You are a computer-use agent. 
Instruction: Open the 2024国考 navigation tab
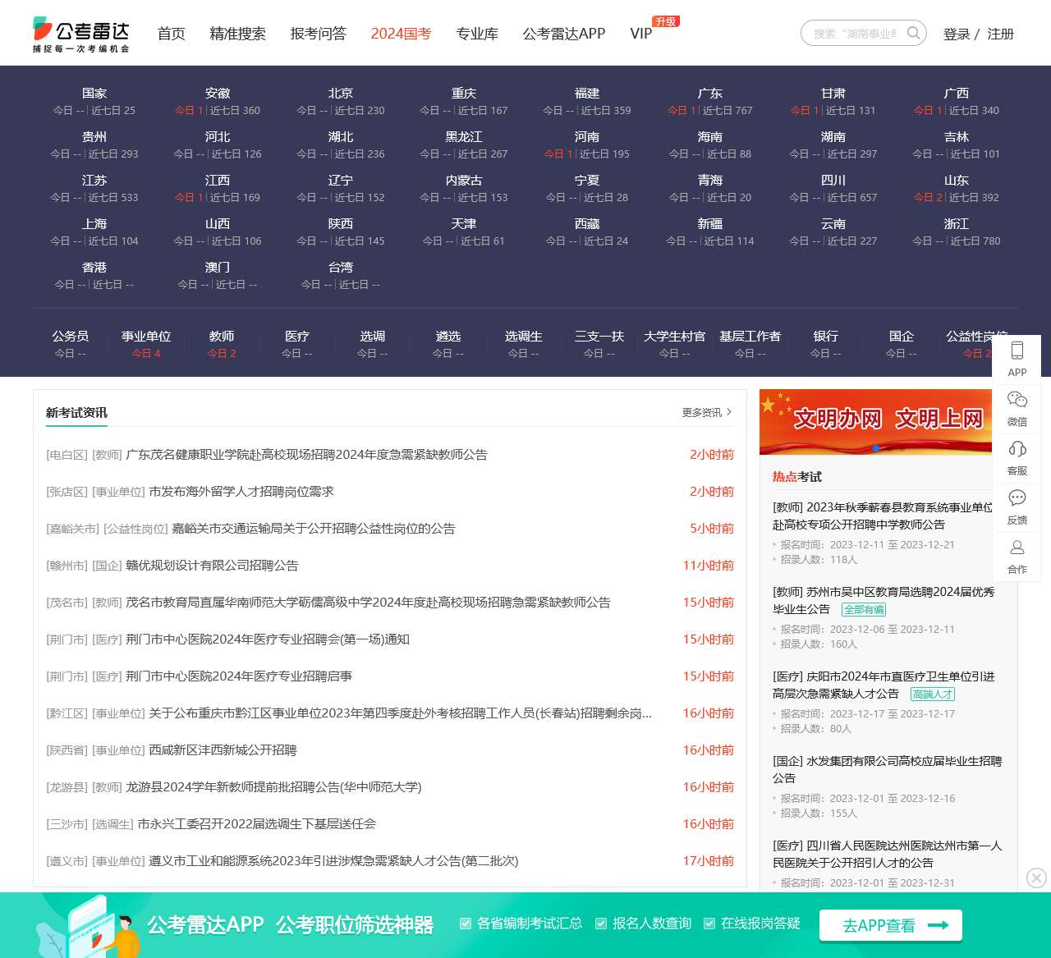401,34
